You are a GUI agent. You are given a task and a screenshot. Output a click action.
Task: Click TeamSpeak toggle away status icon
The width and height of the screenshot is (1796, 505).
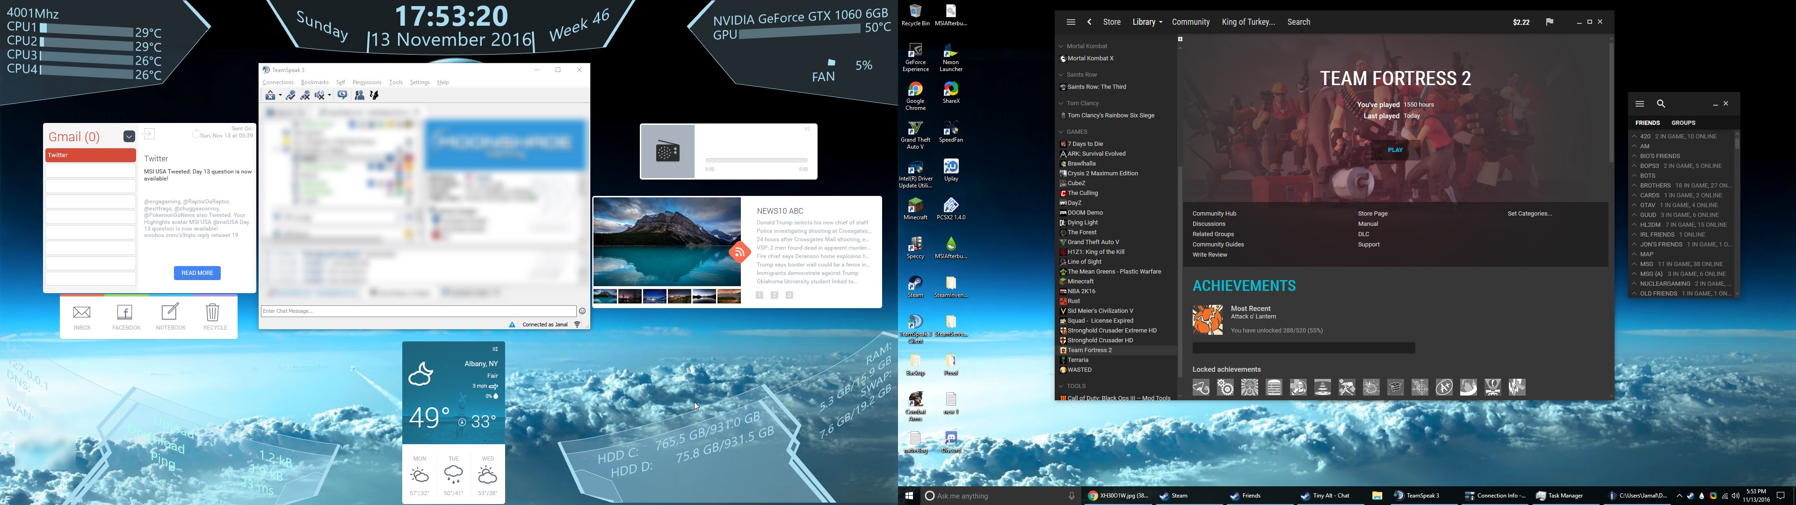[x=341, y=95]
